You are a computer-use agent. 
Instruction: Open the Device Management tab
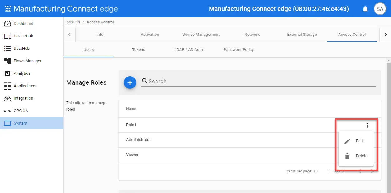[x=201, y=35]
